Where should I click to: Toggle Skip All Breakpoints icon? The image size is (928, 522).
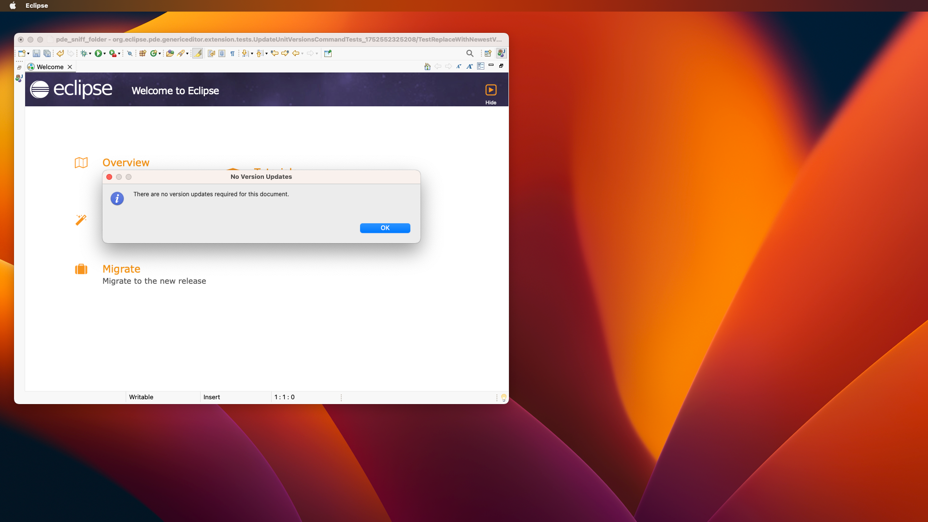tap(130, 53)
